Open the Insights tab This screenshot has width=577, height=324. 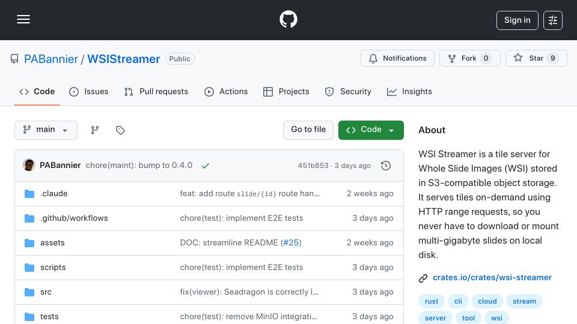click(409, 91)
